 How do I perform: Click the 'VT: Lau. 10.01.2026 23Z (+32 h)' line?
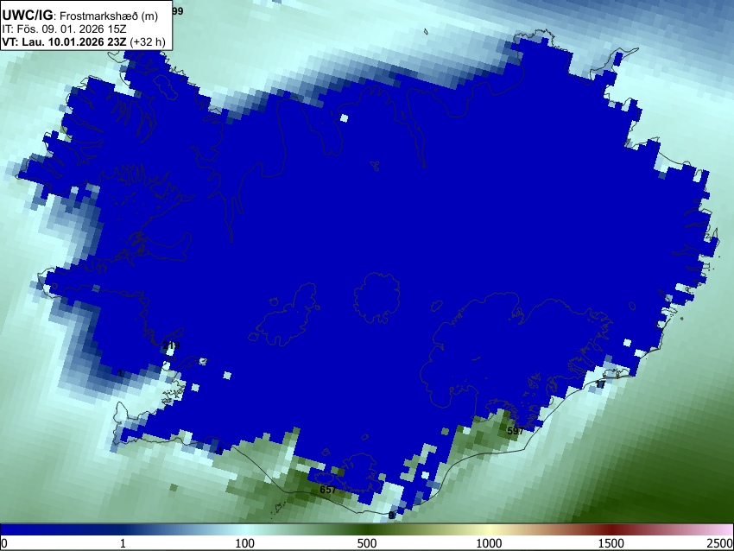(x=84, y=41)
